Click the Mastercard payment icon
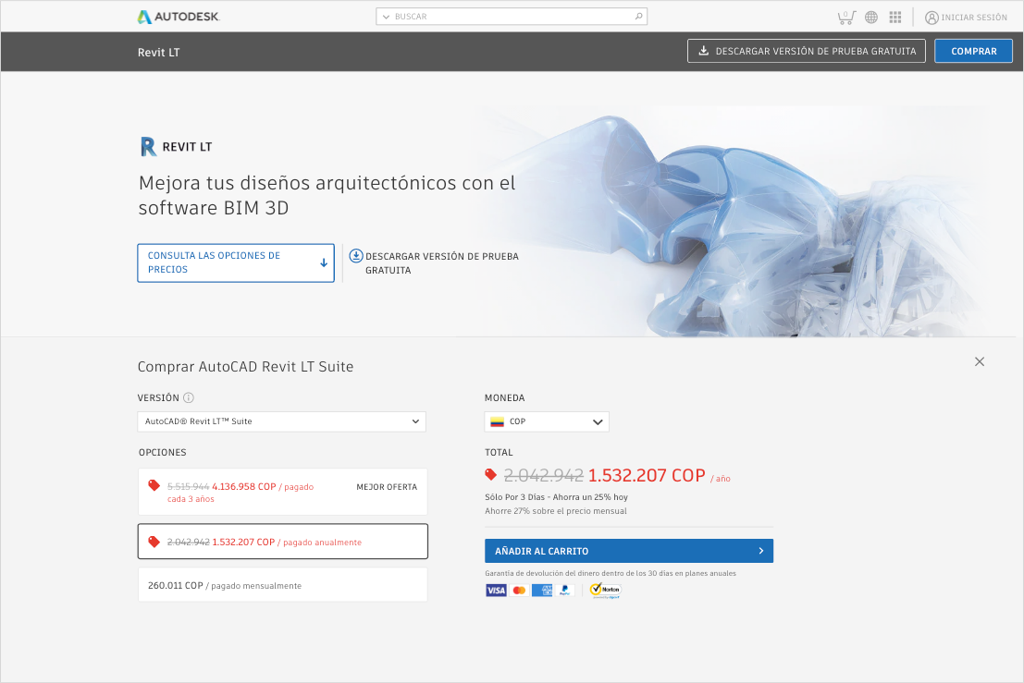This screenshot has width=1024, height=683. pyautogui.click(x=519, y=591)
